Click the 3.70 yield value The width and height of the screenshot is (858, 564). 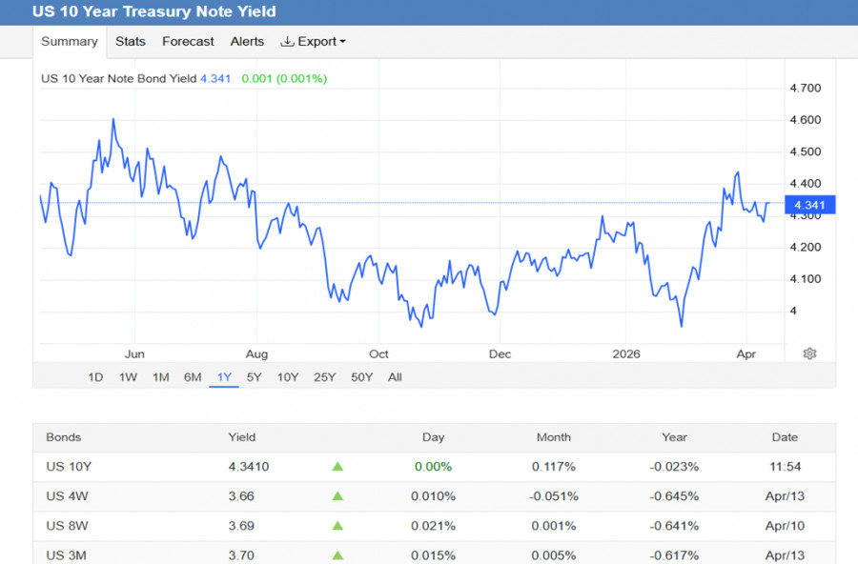(x=241, y=555)
